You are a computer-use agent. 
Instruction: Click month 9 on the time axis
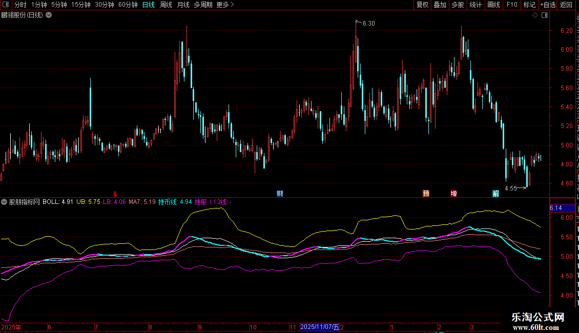click(x=200, y=327)
